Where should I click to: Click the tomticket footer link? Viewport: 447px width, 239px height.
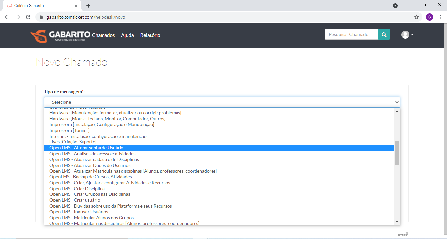[x=403, y=234]
